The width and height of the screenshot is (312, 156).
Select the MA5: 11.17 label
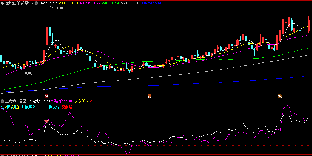pos(48,3)
